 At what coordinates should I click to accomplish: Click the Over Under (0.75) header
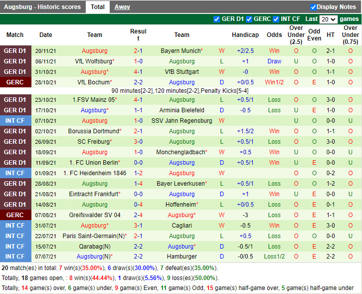(350, 35)
